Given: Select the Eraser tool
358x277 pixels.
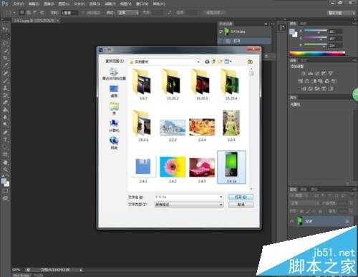Looking at the screenshot, I should pos(5,102).
